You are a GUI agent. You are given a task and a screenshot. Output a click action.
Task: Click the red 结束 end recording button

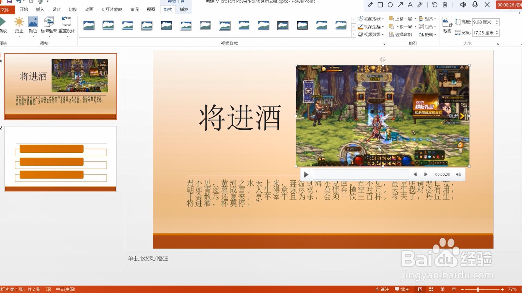(x=509, y=5)
